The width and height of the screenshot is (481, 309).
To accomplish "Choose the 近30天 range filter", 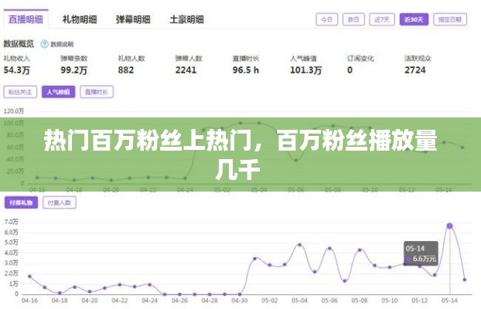I will click(413, 19).
